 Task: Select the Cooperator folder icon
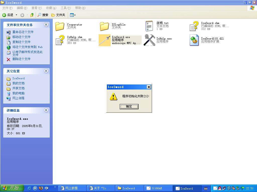(x=60, y=26)
